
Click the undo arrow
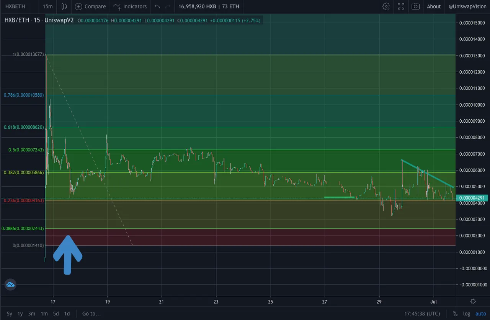point(157,6)
